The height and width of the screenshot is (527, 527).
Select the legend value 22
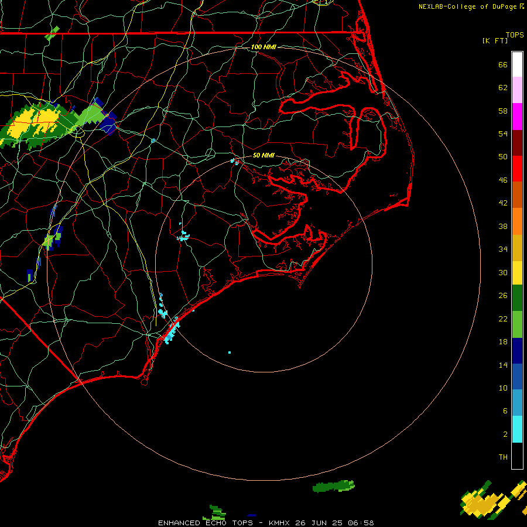[x=503, y=319]
